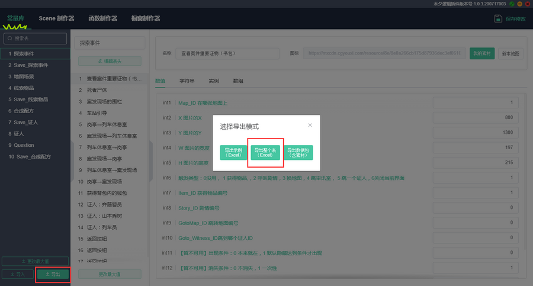Select 导出数据包 (含素材) export option
Viewport: 533px width, 286px height.
(x=298, y=153)
